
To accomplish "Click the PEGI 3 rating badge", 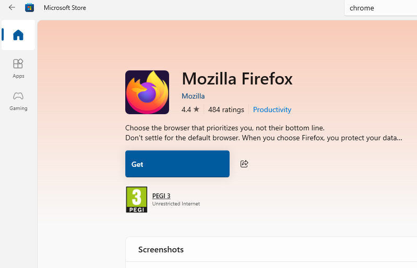I will [137, 199].
